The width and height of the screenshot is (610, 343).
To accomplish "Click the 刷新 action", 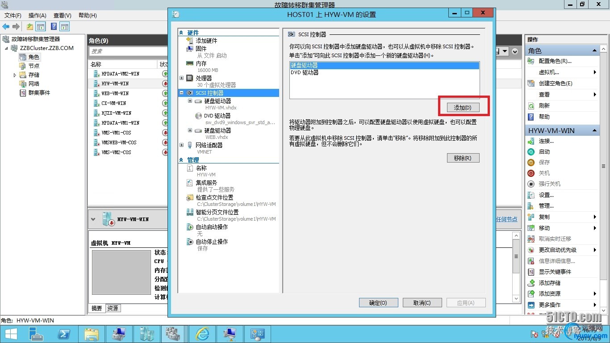I will [x=544, y=106].
